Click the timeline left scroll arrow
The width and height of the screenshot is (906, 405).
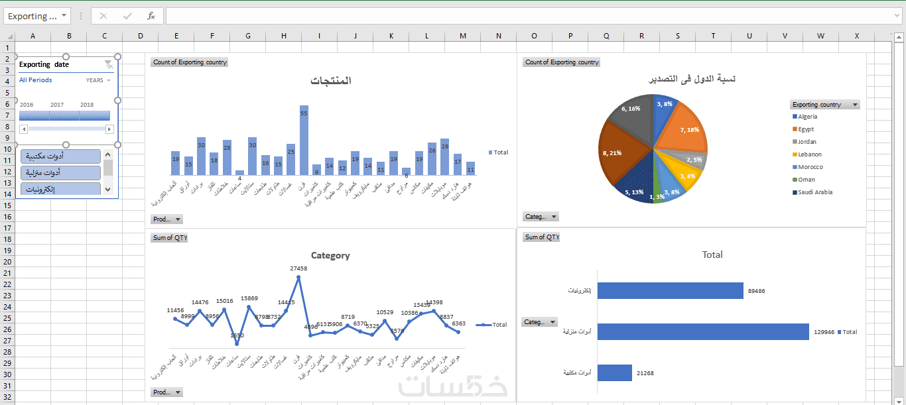24,129
